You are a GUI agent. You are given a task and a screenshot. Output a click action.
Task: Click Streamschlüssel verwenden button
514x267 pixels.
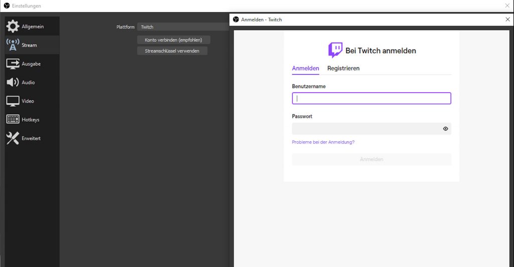tap(172, 51)
